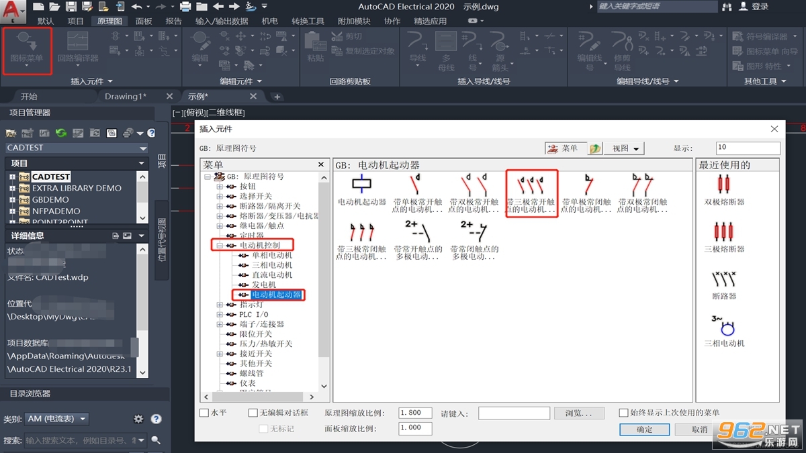Screen dimensions: 806x453
Task: Select the 编辑线号 edit wire number tool
Action: tap(590, 51)
